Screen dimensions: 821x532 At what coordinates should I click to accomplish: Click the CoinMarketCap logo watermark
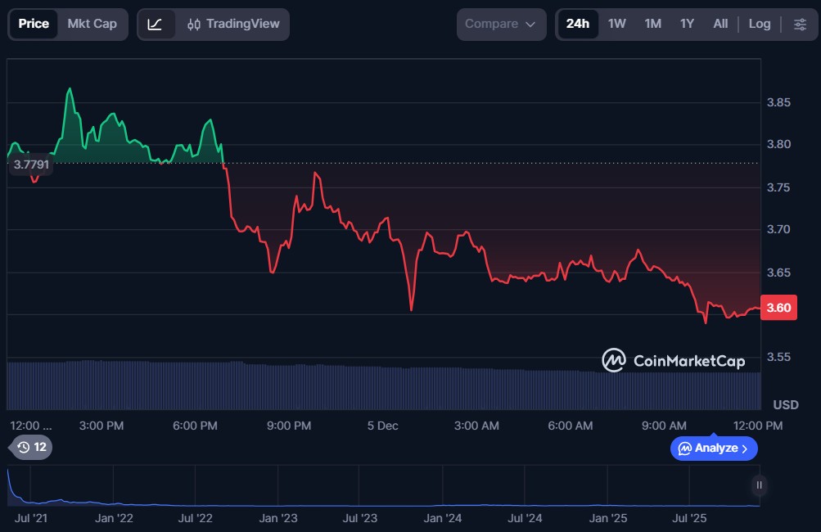click(x=674, y=360)
